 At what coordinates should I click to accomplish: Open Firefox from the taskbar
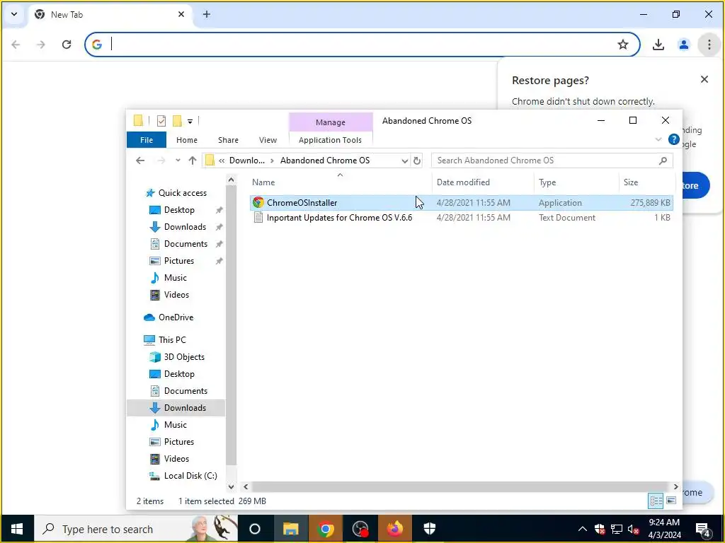(x=395, y=529)
